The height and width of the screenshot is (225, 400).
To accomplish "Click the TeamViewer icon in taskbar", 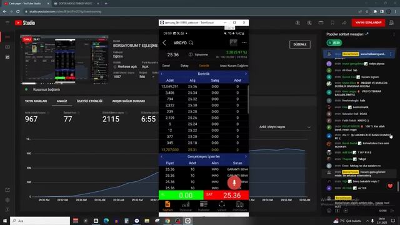I will click(187, 221).
